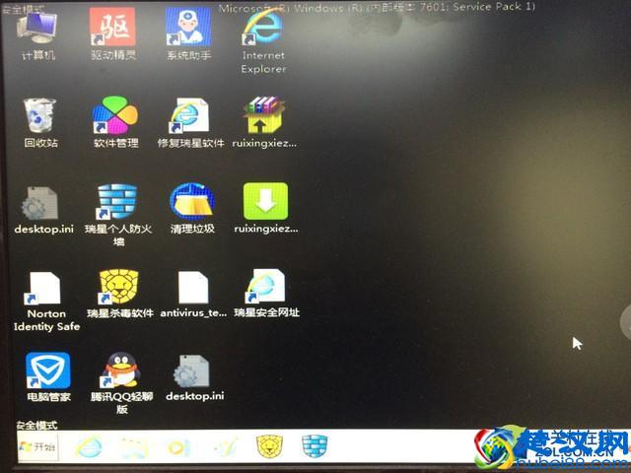Select the 修复瑞星软件 shortcut

pos(189,116)
